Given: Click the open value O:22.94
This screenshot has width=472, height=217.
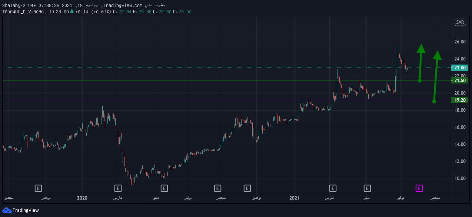Looking at the screenshot, I should 122,12.
